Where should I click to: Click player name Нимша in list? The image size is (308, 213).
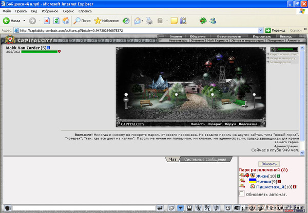pos(264,181)
